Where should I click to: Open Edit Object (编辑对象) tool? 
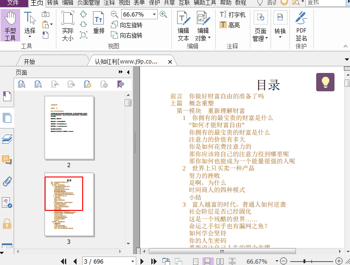(203, 26)
